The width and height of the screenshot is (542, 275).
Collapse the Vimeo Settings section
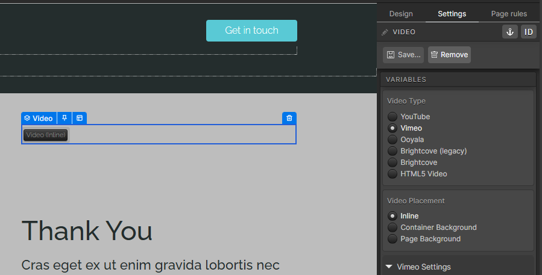tap(389, 267)
